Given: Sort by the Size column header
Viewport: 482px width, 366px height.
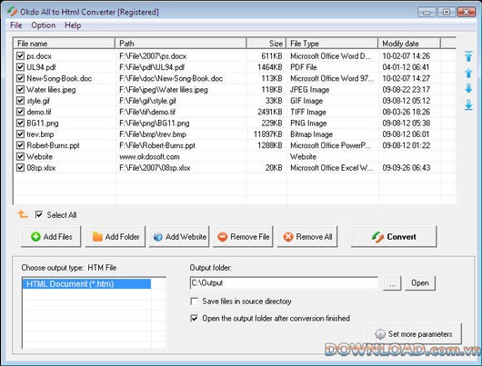Looking at the screenshot, I should [x=266, y=44].
